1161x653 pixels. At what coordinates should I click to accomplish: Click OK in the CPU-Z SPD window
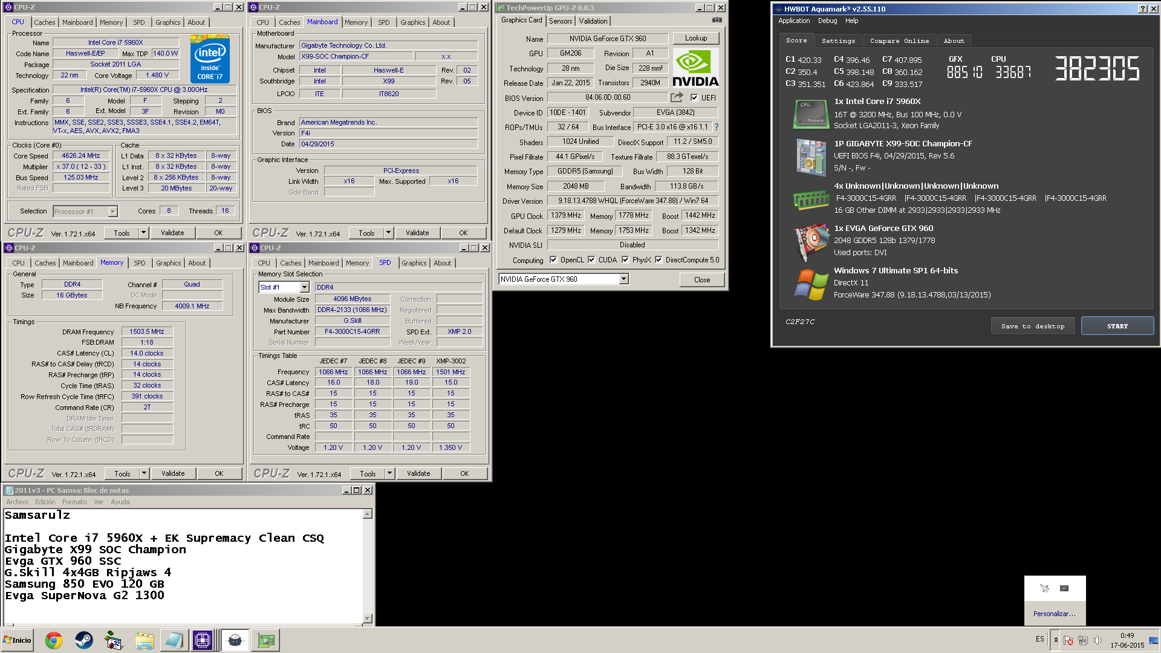click(464, 473)
